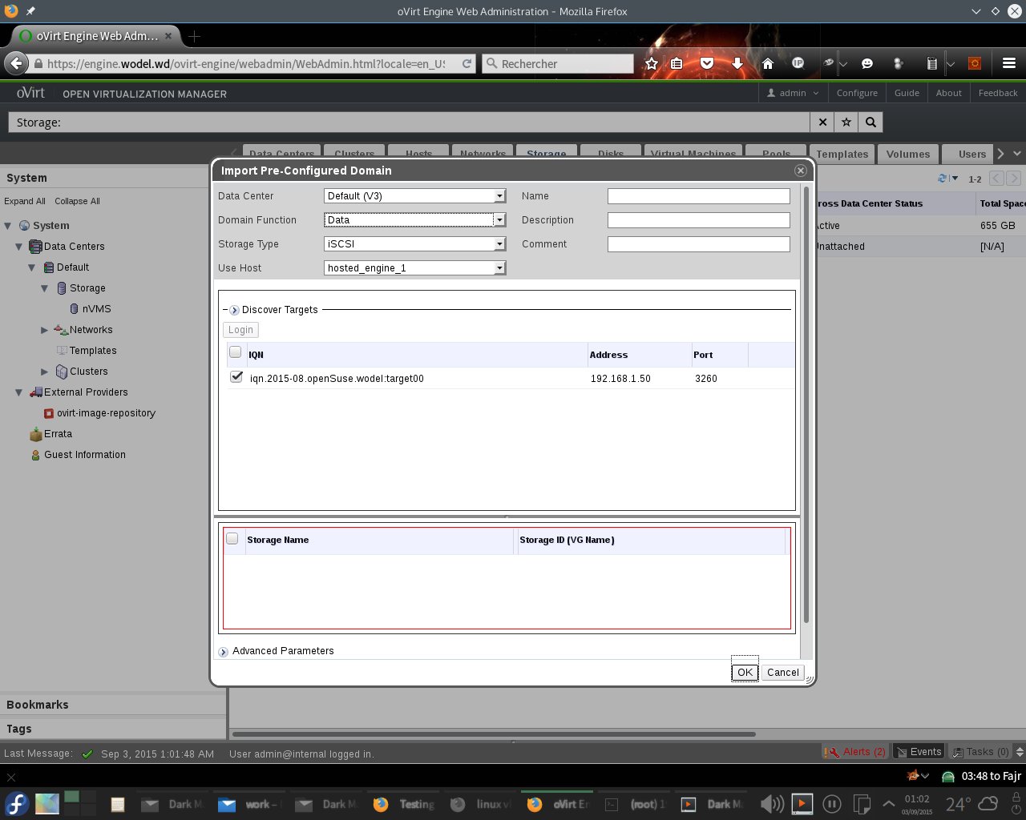The height and width of the screenshot is (820, 1026).
Task: Click the bookmark star icon in search bar
Action: tap(846, 122)
